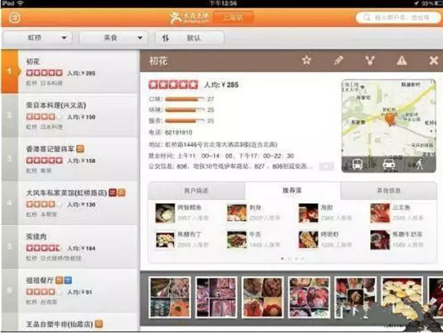Show bus transit directions on map
Image resolution: width=443 pixels, height=333 pixels.
click(x=357, y=164)
